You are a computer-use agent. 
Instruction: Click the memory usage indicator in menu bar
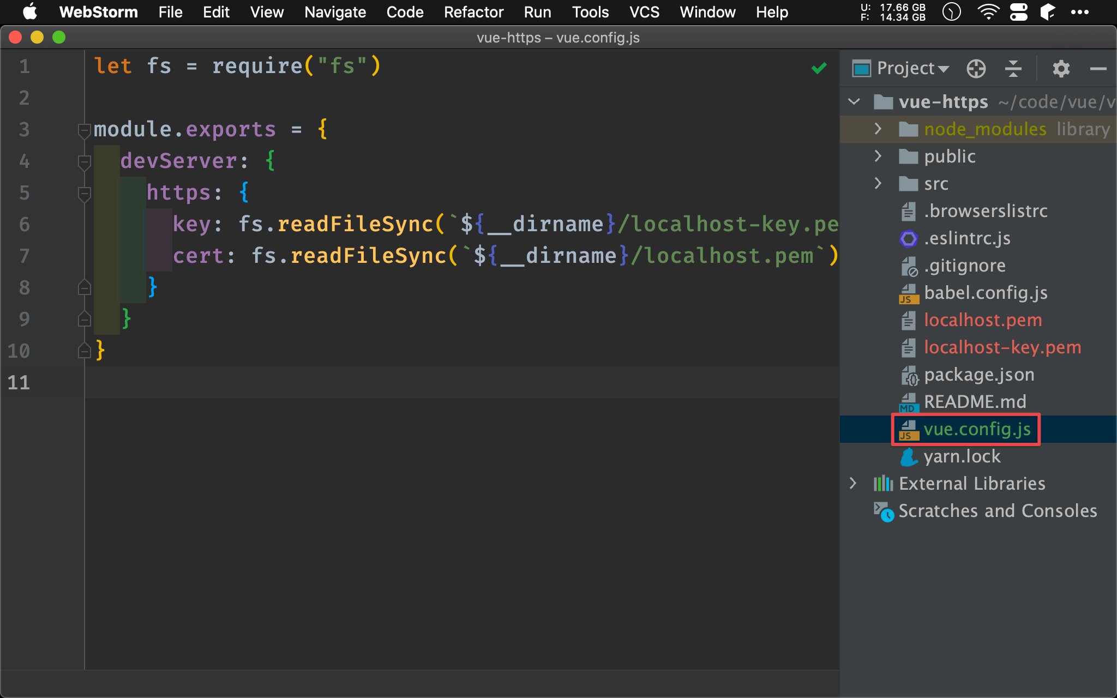[893, 12]
